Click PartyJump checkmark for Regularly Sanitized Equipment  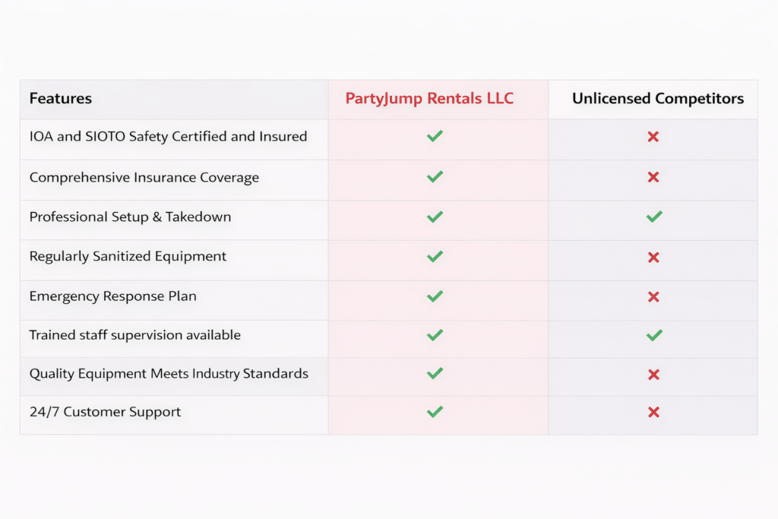[435, 257]
